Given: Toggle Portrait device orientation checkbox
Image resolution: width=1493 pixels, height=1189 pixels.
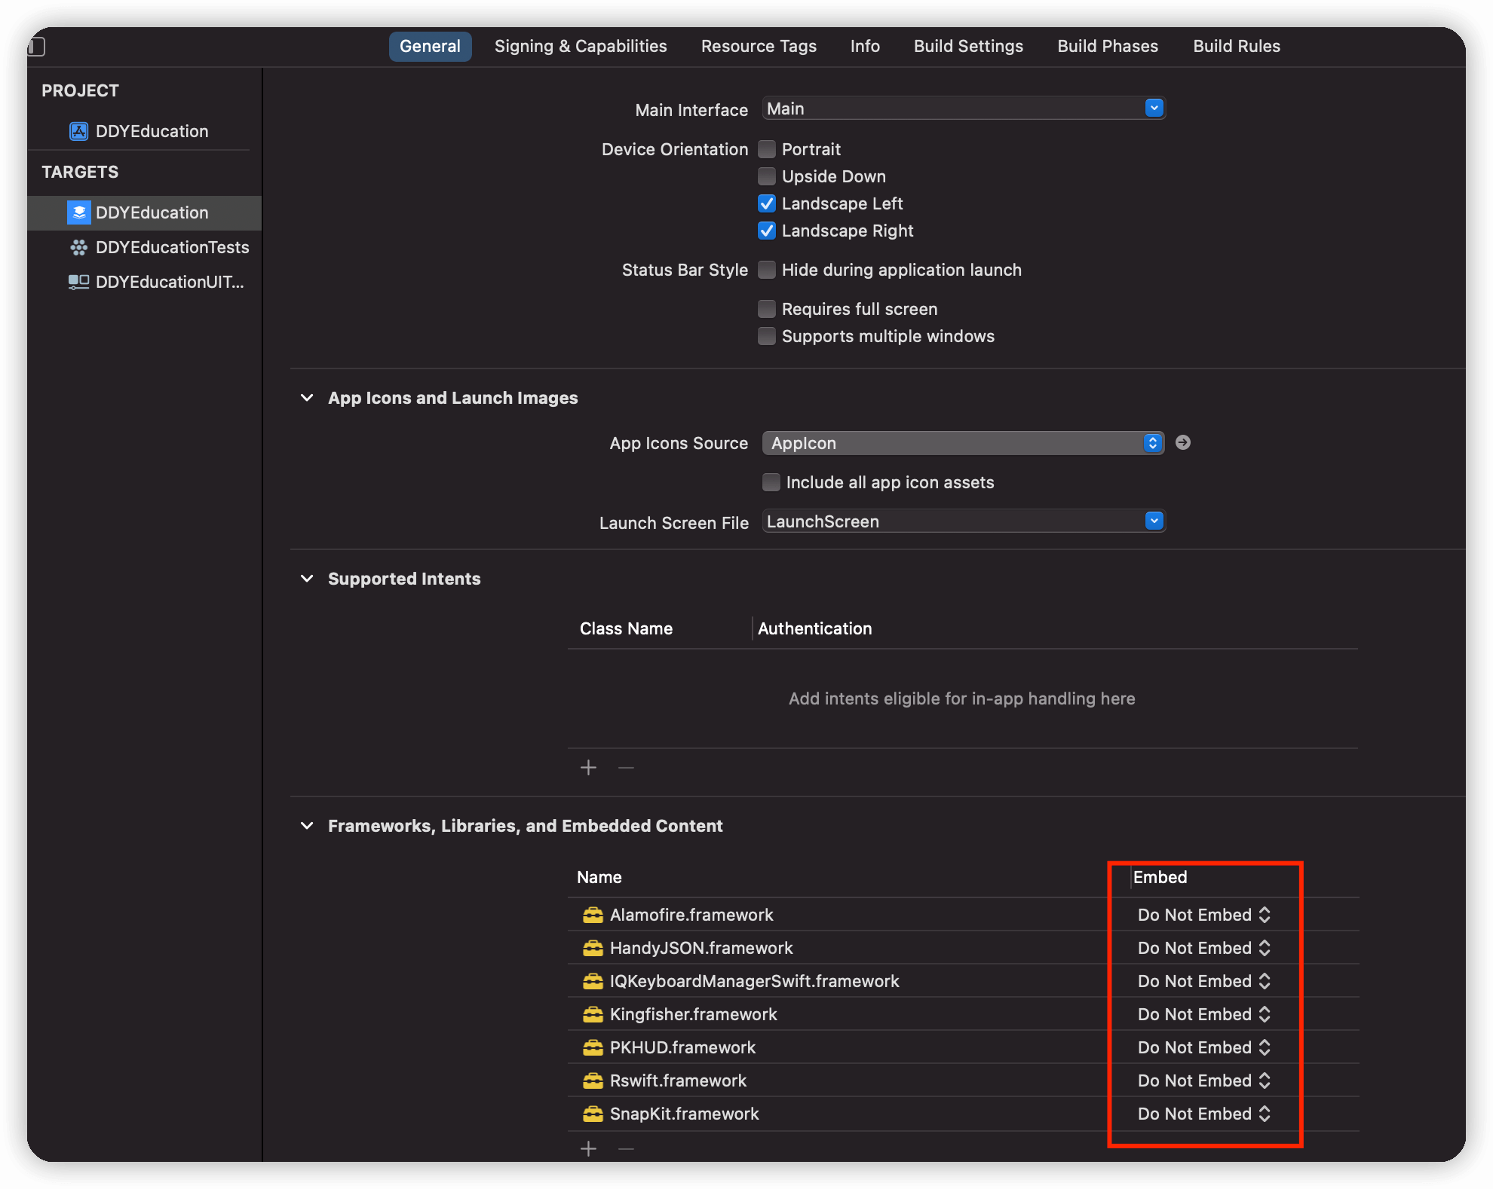Looking at the screenshot, I should click(x=767, y=149).
